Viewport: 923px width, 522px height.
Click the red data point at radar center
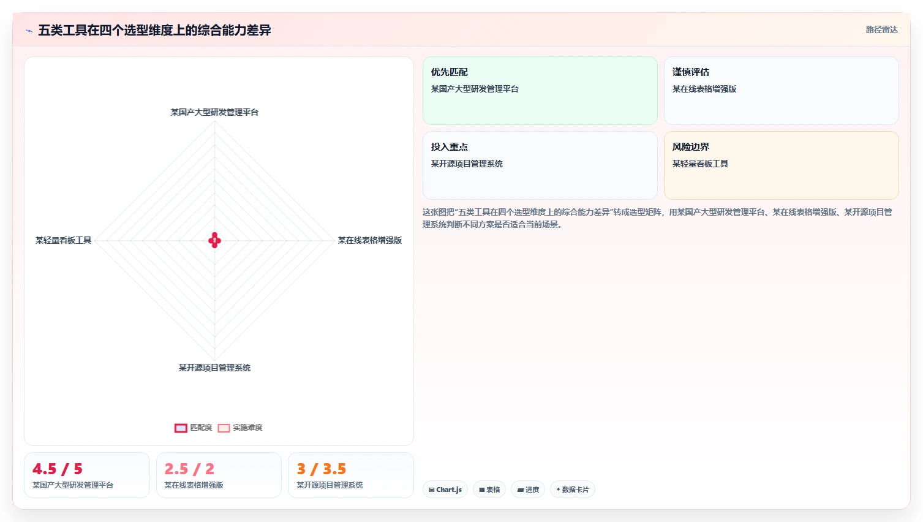pyautogui.click(x=214, y=240)
